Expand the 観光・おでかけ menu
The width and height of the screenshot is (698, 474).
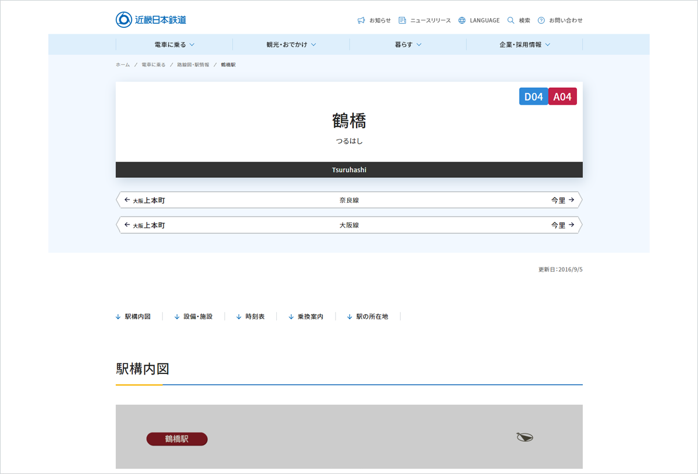click(291, 45)
